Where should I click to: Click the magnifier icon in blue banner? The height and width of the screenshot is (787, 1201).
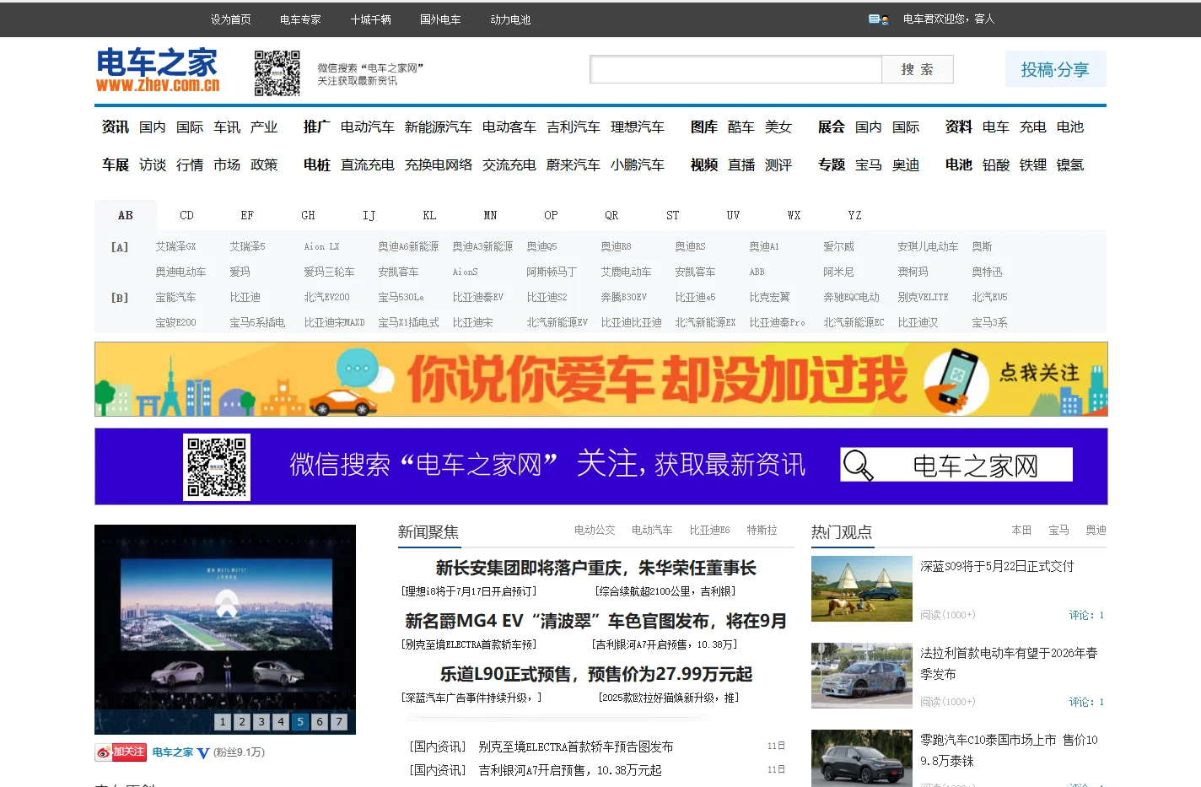point(858,465)
